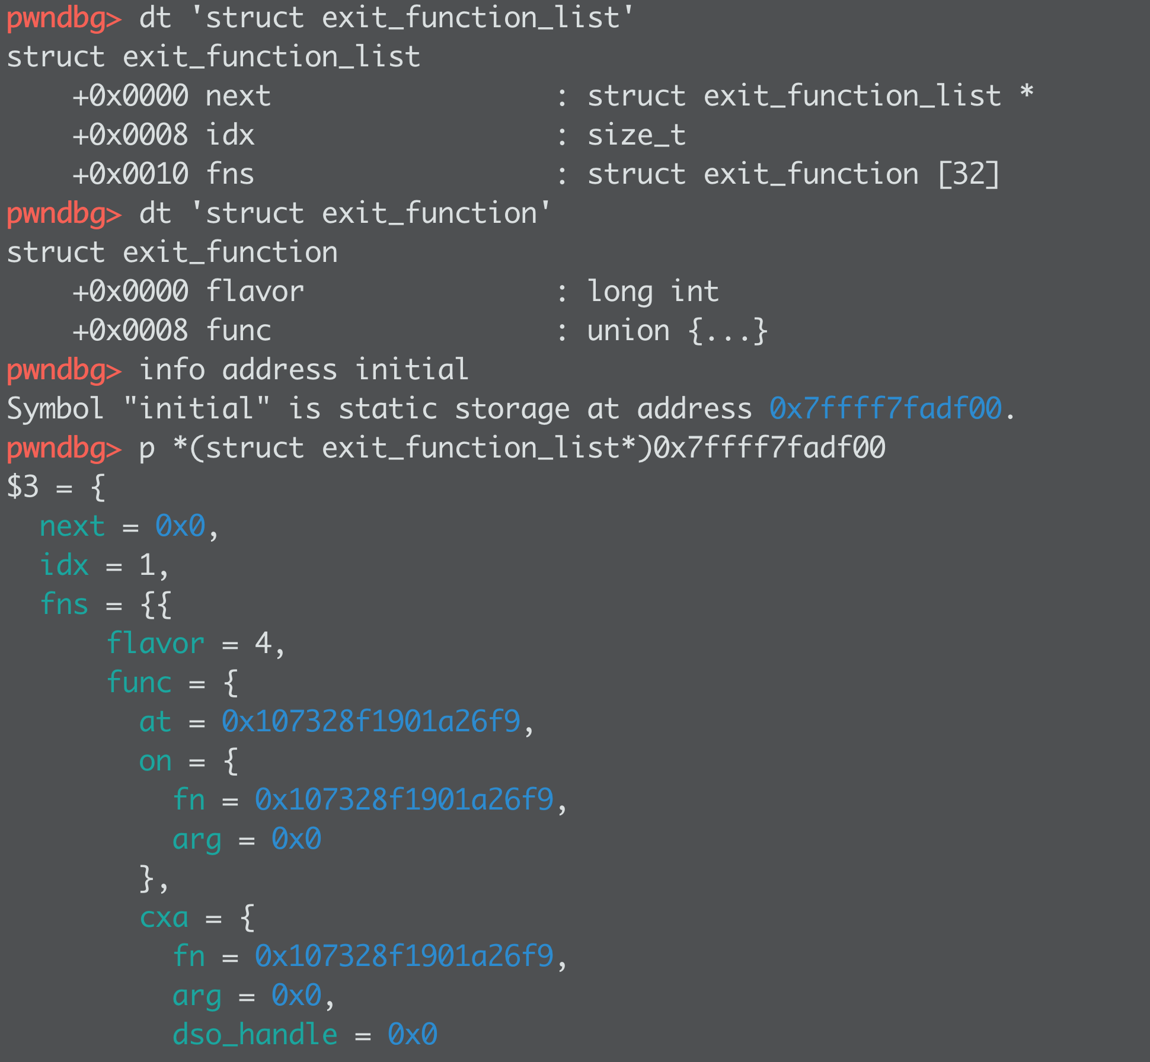Click the 'union {...}' type text
Viewport: 1150px width, 1062px height.
click(677, 331)
